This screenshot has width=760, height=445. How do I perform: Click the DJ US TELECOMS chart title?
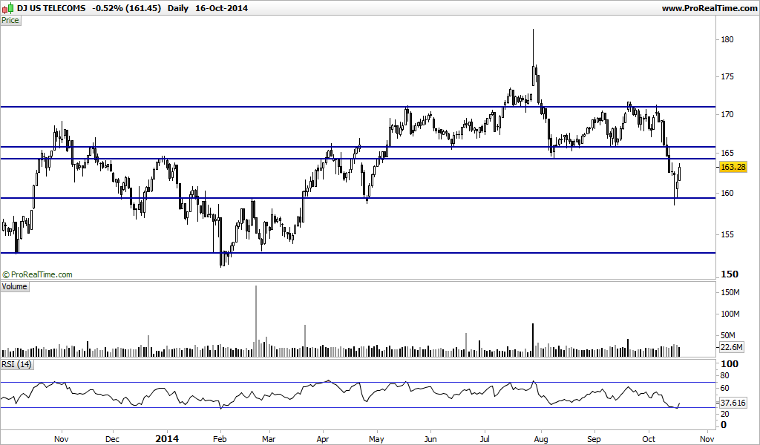[x=51, y=8]
